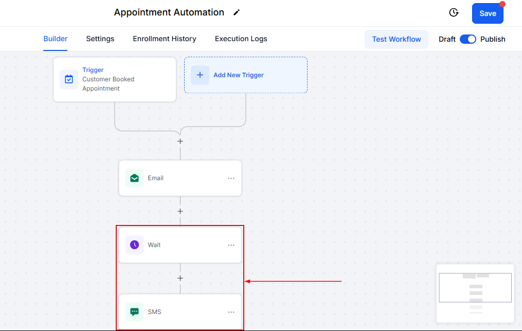This screenshot has height=331, width=522.
Task: Click the workflow minimap thumbnail
Action: tap(475, 292)
